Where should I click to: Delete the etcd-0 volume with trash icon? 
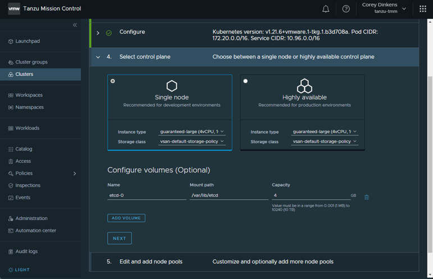point(367,197)
